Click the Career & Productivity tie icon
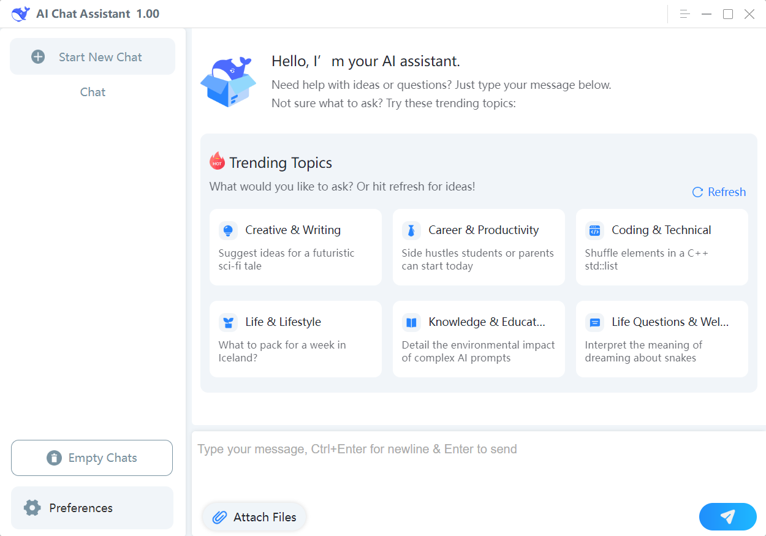This screenshot has width=766, height=536. (411, 230)
